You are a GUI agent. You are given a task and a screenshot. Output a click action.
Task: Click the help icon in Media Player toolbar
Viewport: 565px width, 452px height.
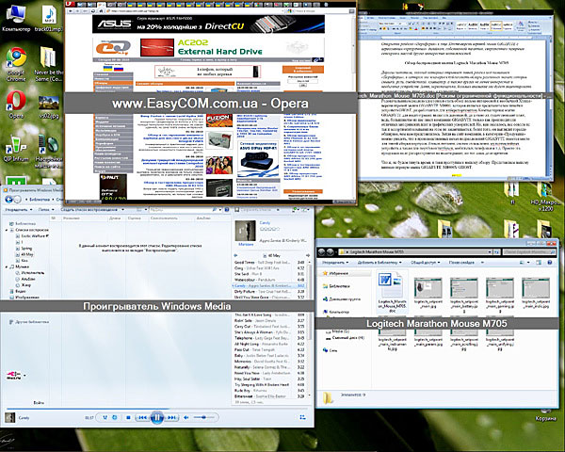pos(227,209)
